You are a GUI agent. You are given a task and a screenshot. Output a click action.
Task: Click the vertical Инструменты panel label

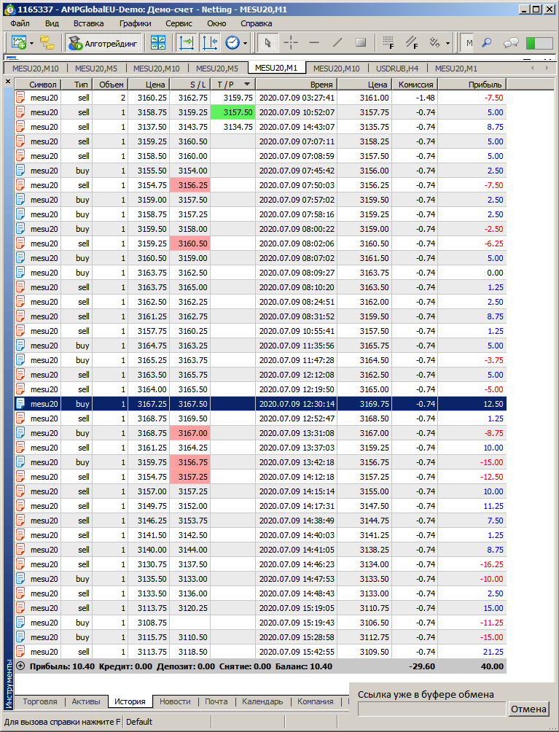tap(9, 684)
